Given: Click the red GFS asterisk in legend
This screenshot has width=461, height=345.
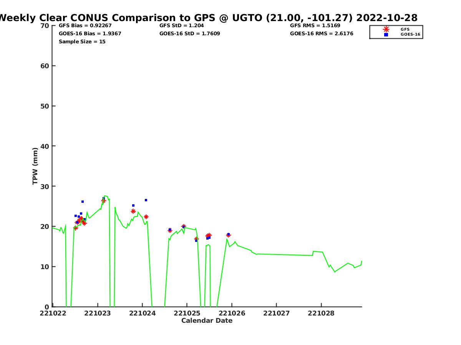Looking at the screenshot, I should tap(386, 29).
